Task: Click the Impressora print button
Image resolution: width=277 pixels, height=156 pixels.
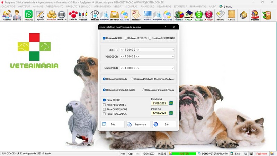Action: [138, 124]
